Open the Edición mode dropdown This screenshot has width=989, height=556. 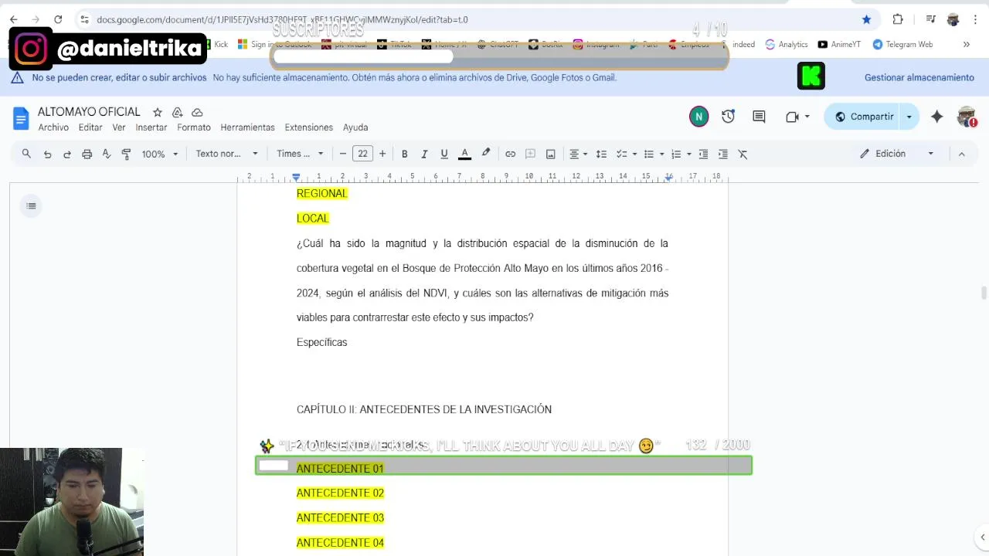(x=897, y=154)
